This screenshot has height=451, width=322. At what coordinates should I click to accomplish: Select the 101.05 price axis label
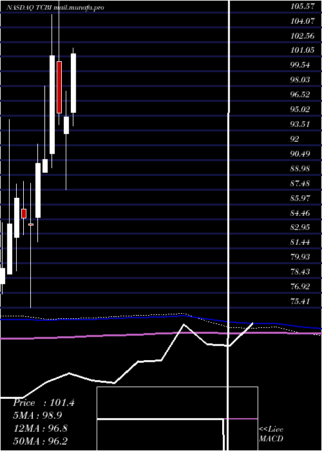[302, 50]
